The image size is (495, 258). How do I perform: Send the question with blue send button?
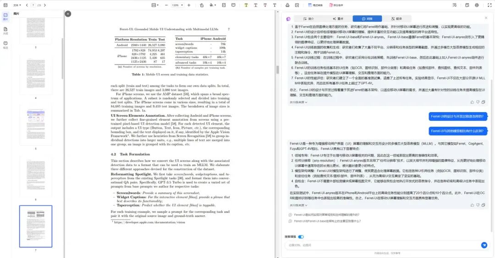point(484,245)
